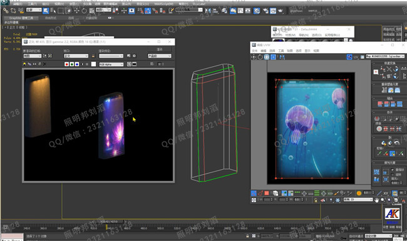Open the Graphite Modeling Tools tab
Image resolution: width=407 pixels, height=241 pixels.
click(x=21, y=18)
